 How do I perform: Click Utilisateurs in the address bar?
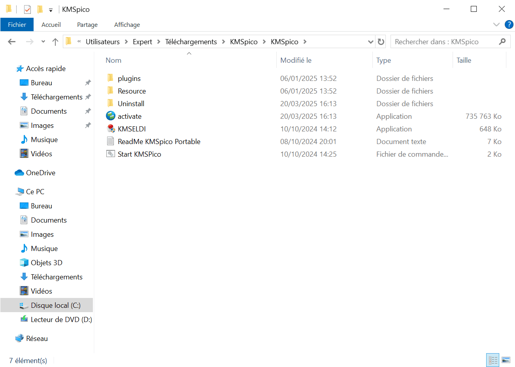pyautogui.click(x=103, y=42)
